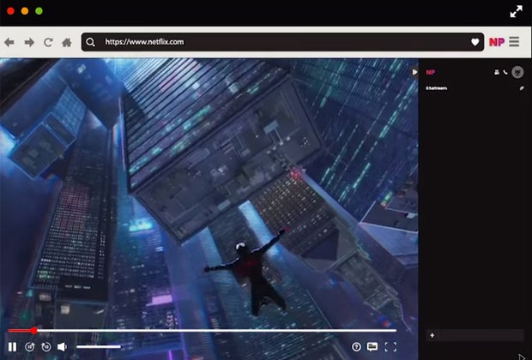Viewport: 532px width, 360px height.
Task: Adjust the volume slider
Action: (x=98, y=346)
